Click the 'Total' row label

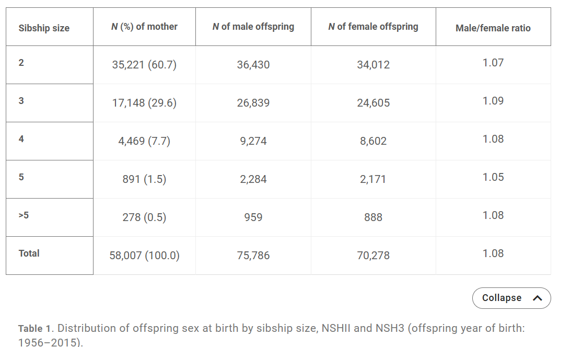pyautogui.click(x=29, y=253)
